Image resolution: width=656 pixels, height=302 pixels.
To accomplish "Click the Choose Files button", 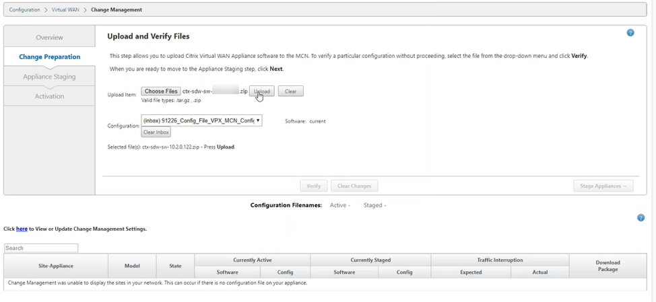I will tap(161, 91).
